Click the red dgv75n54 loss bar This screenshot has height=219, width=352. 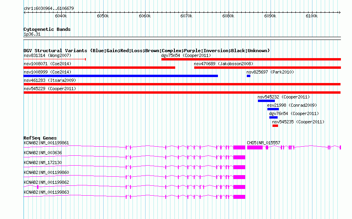(251, 59)
